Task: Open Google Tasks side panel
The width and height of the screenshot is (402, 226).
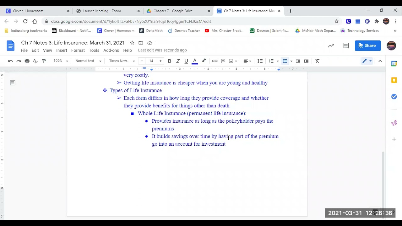Action: pos(394,97)
